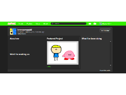The height and width of the screenshot is (95, 126).
Task: Open the Ideas menu item
Action: 38,24
